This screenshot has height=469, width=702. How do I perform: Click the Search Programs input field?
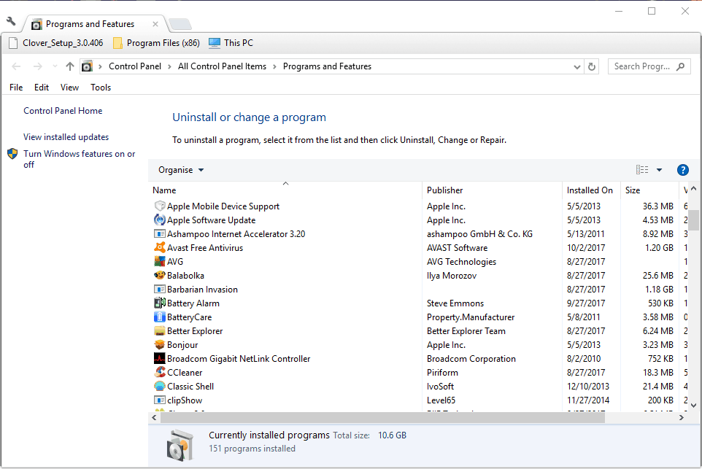(642, 66)
